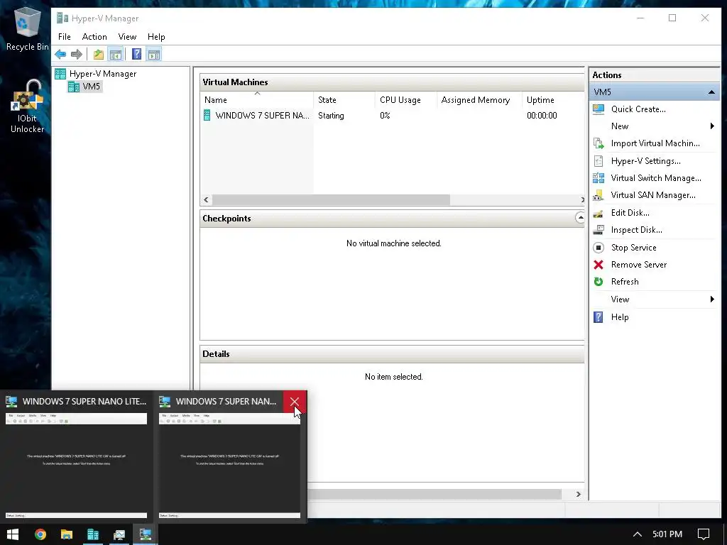Expand the View submenu in Actions pane

pyautogui.click(x=654, y=299)
